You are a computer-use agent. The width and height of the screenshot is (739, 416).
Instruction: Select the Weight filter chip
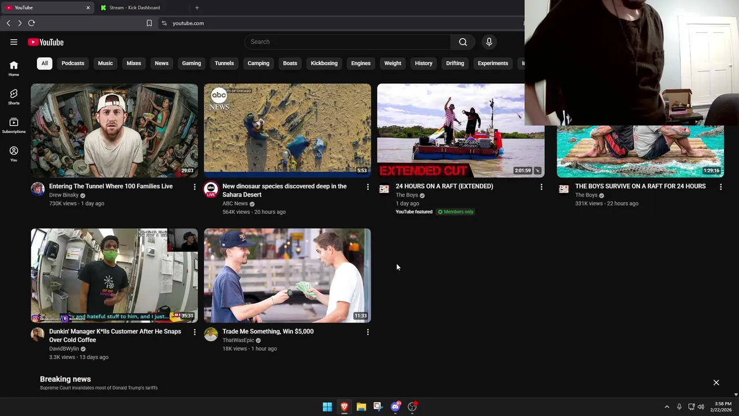point(393,63)
